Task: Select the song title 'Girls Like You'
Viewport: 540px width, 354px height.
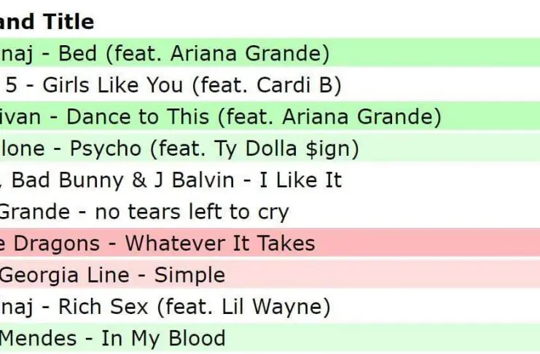Action: 112,85
